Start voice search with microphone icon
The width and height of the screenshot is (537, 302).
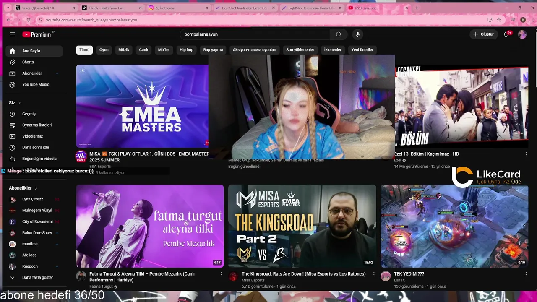point(357,34)
